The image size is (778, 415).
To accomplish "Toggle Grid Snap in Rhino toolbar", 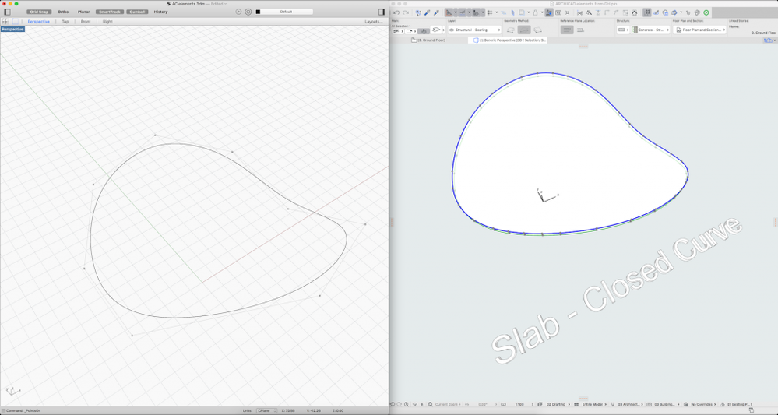I will (39, 12).
